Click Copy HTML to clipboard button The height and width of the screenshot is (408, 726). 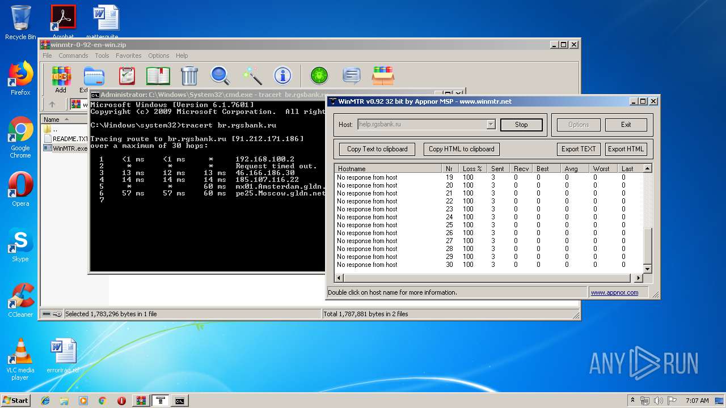462,149
